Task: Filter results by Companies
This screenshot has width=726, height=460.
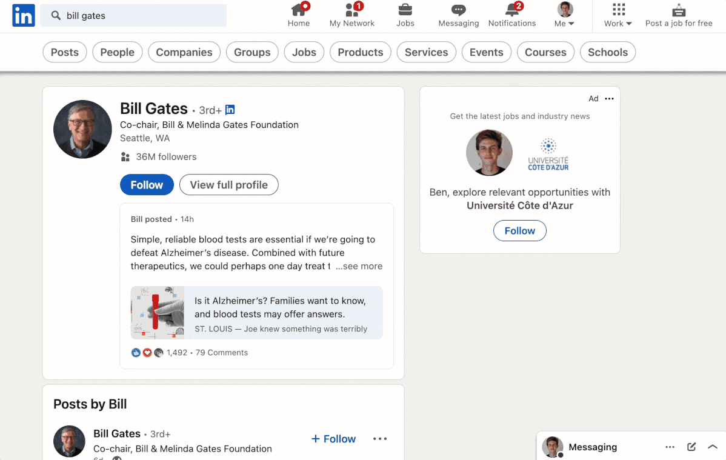Action: click(184, 52)
